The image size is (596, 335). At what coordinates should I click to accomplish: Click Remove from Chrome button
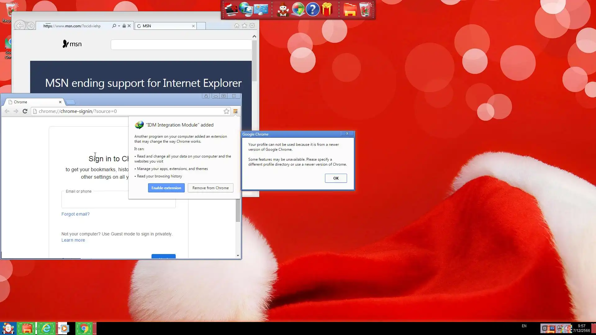pyautogui.click(x=210, y=188)
